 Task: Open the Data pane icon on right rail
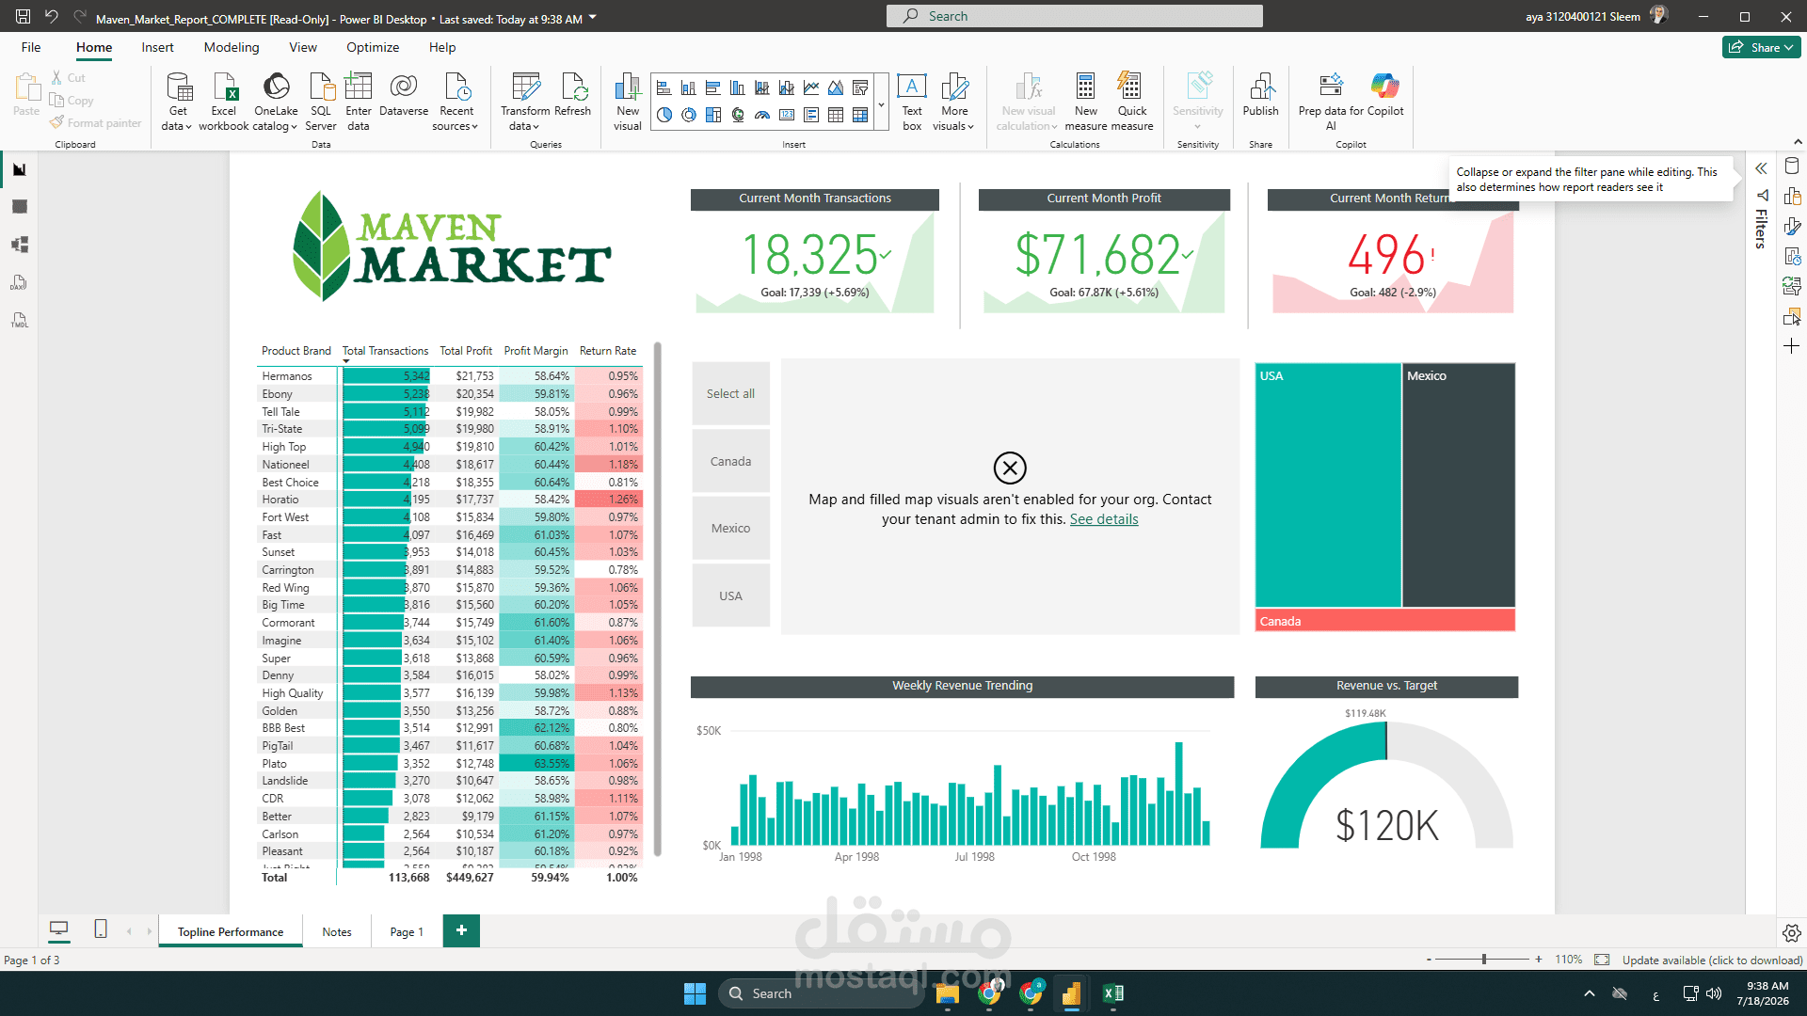click(x=1792, y=166)
